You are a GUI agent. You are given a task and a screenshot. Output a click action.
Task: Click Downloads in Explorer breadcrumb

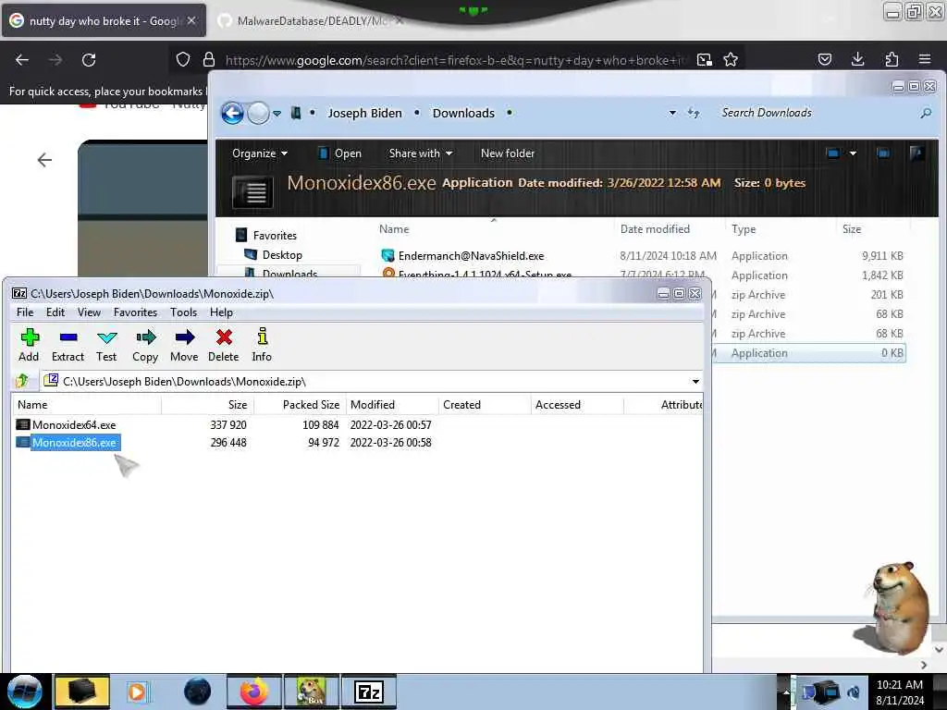point(463,113)
